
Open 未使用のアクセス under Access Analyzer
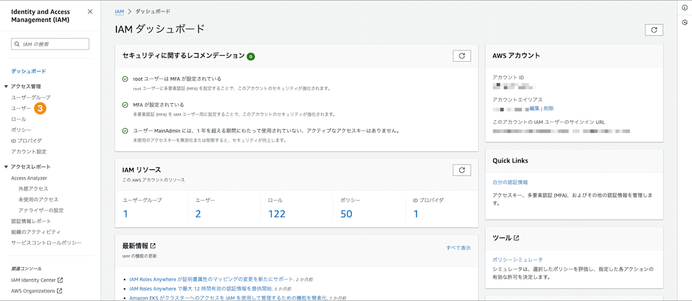point(38,200)
